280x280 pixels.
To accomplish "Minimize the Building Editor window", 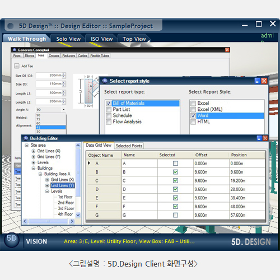I will [x=259, y=138].
